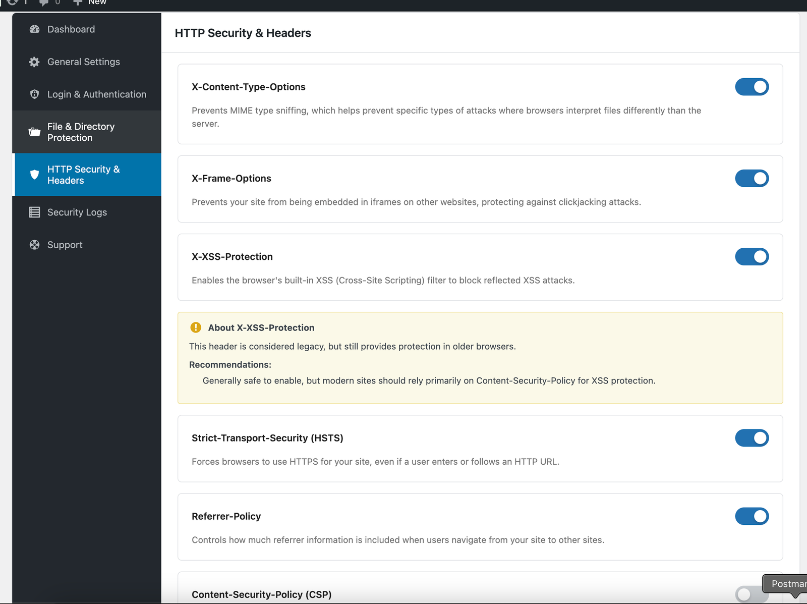Screen dimensions: 807x604
Task: Click the Referrer-Policy heading
Action: 226,516
